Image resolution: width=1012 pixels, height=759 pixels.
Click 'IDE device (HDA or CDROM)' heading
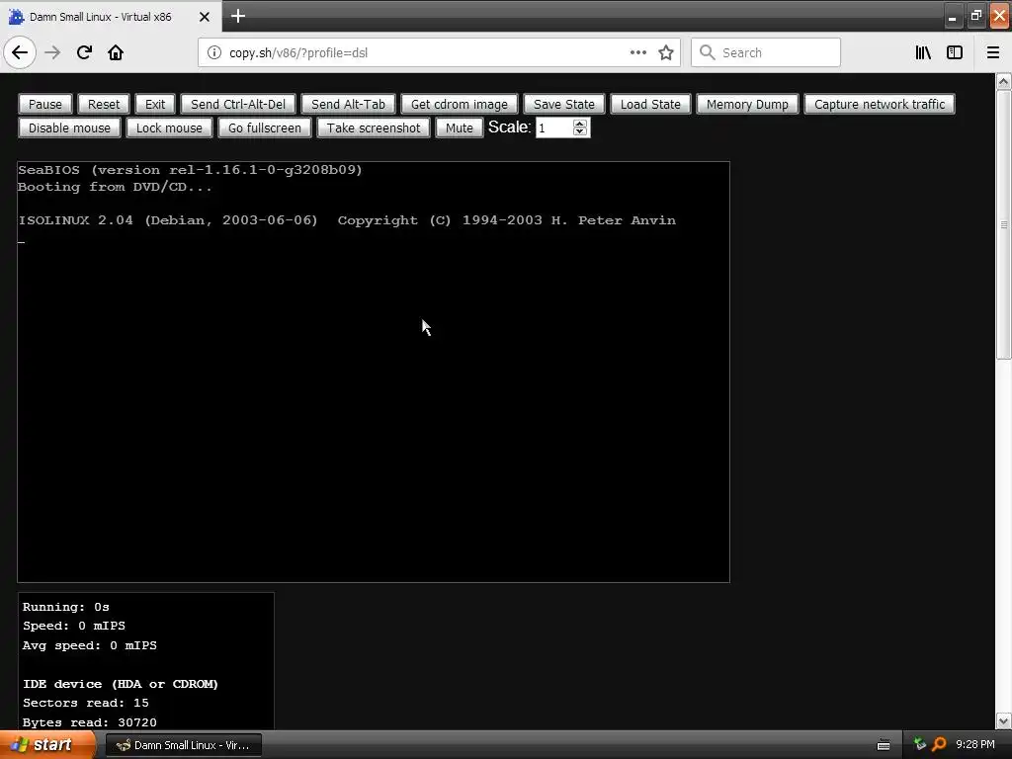(x=121, y=684)
